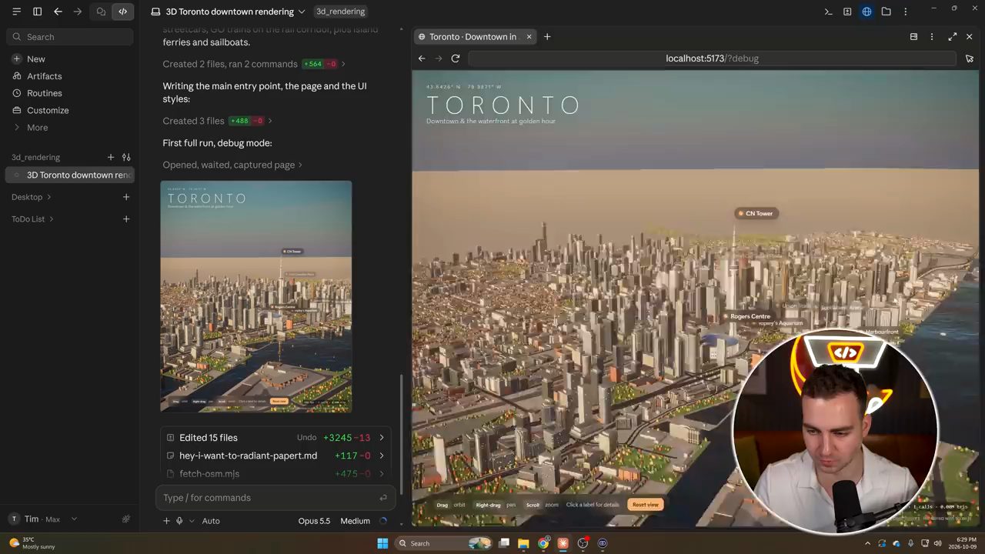This screenshot has height=554, width=985.
Task: Start a New session from sidebar
Action: click(36, 59)
